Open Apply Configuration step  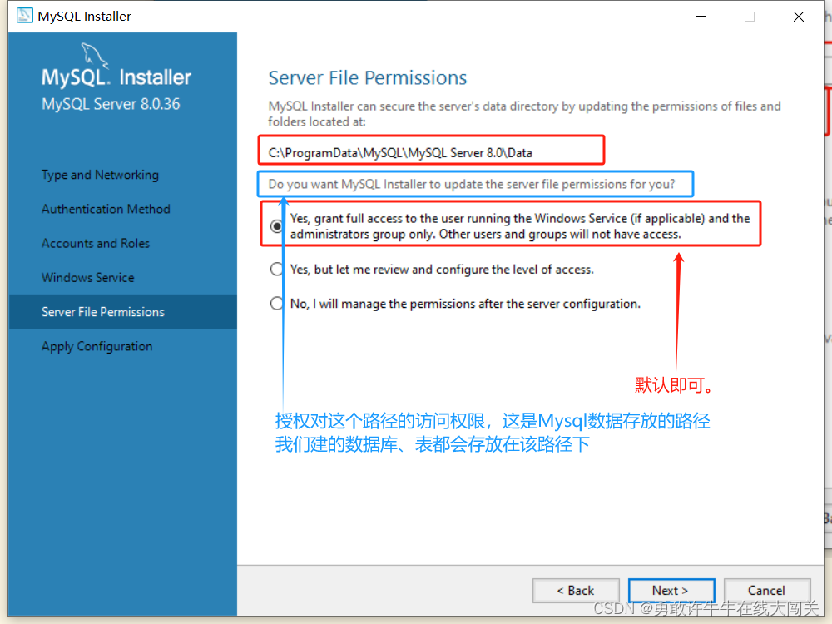97,346
